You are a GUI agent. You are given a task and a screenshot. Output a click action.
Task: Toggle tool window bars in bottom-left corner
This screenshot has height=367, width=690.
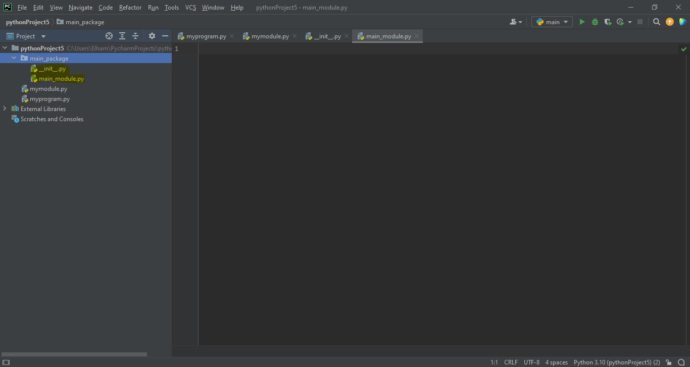[x=6, y=362]
